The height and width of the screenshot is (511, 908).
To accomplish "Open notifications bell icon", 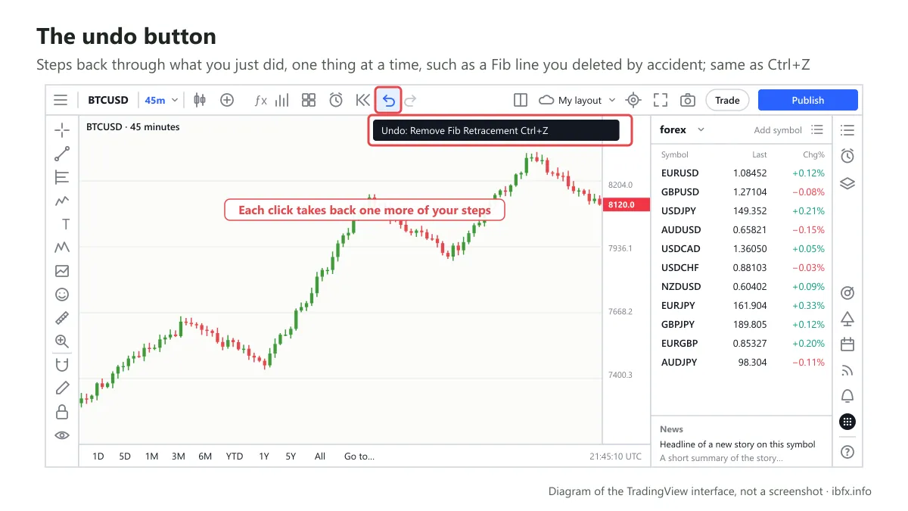I will (x=847, y=396).
